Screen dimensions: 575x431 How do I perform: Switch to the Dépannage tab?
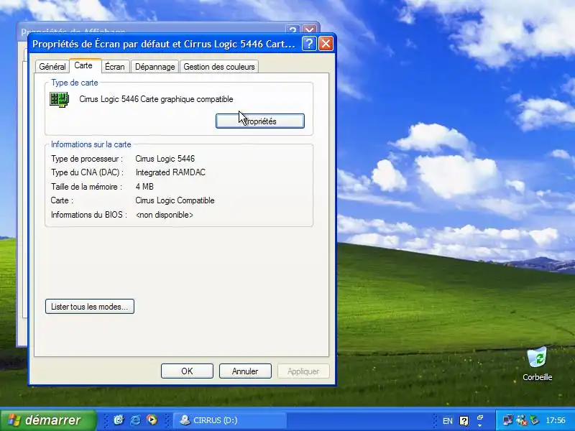[x=155, y=67]
